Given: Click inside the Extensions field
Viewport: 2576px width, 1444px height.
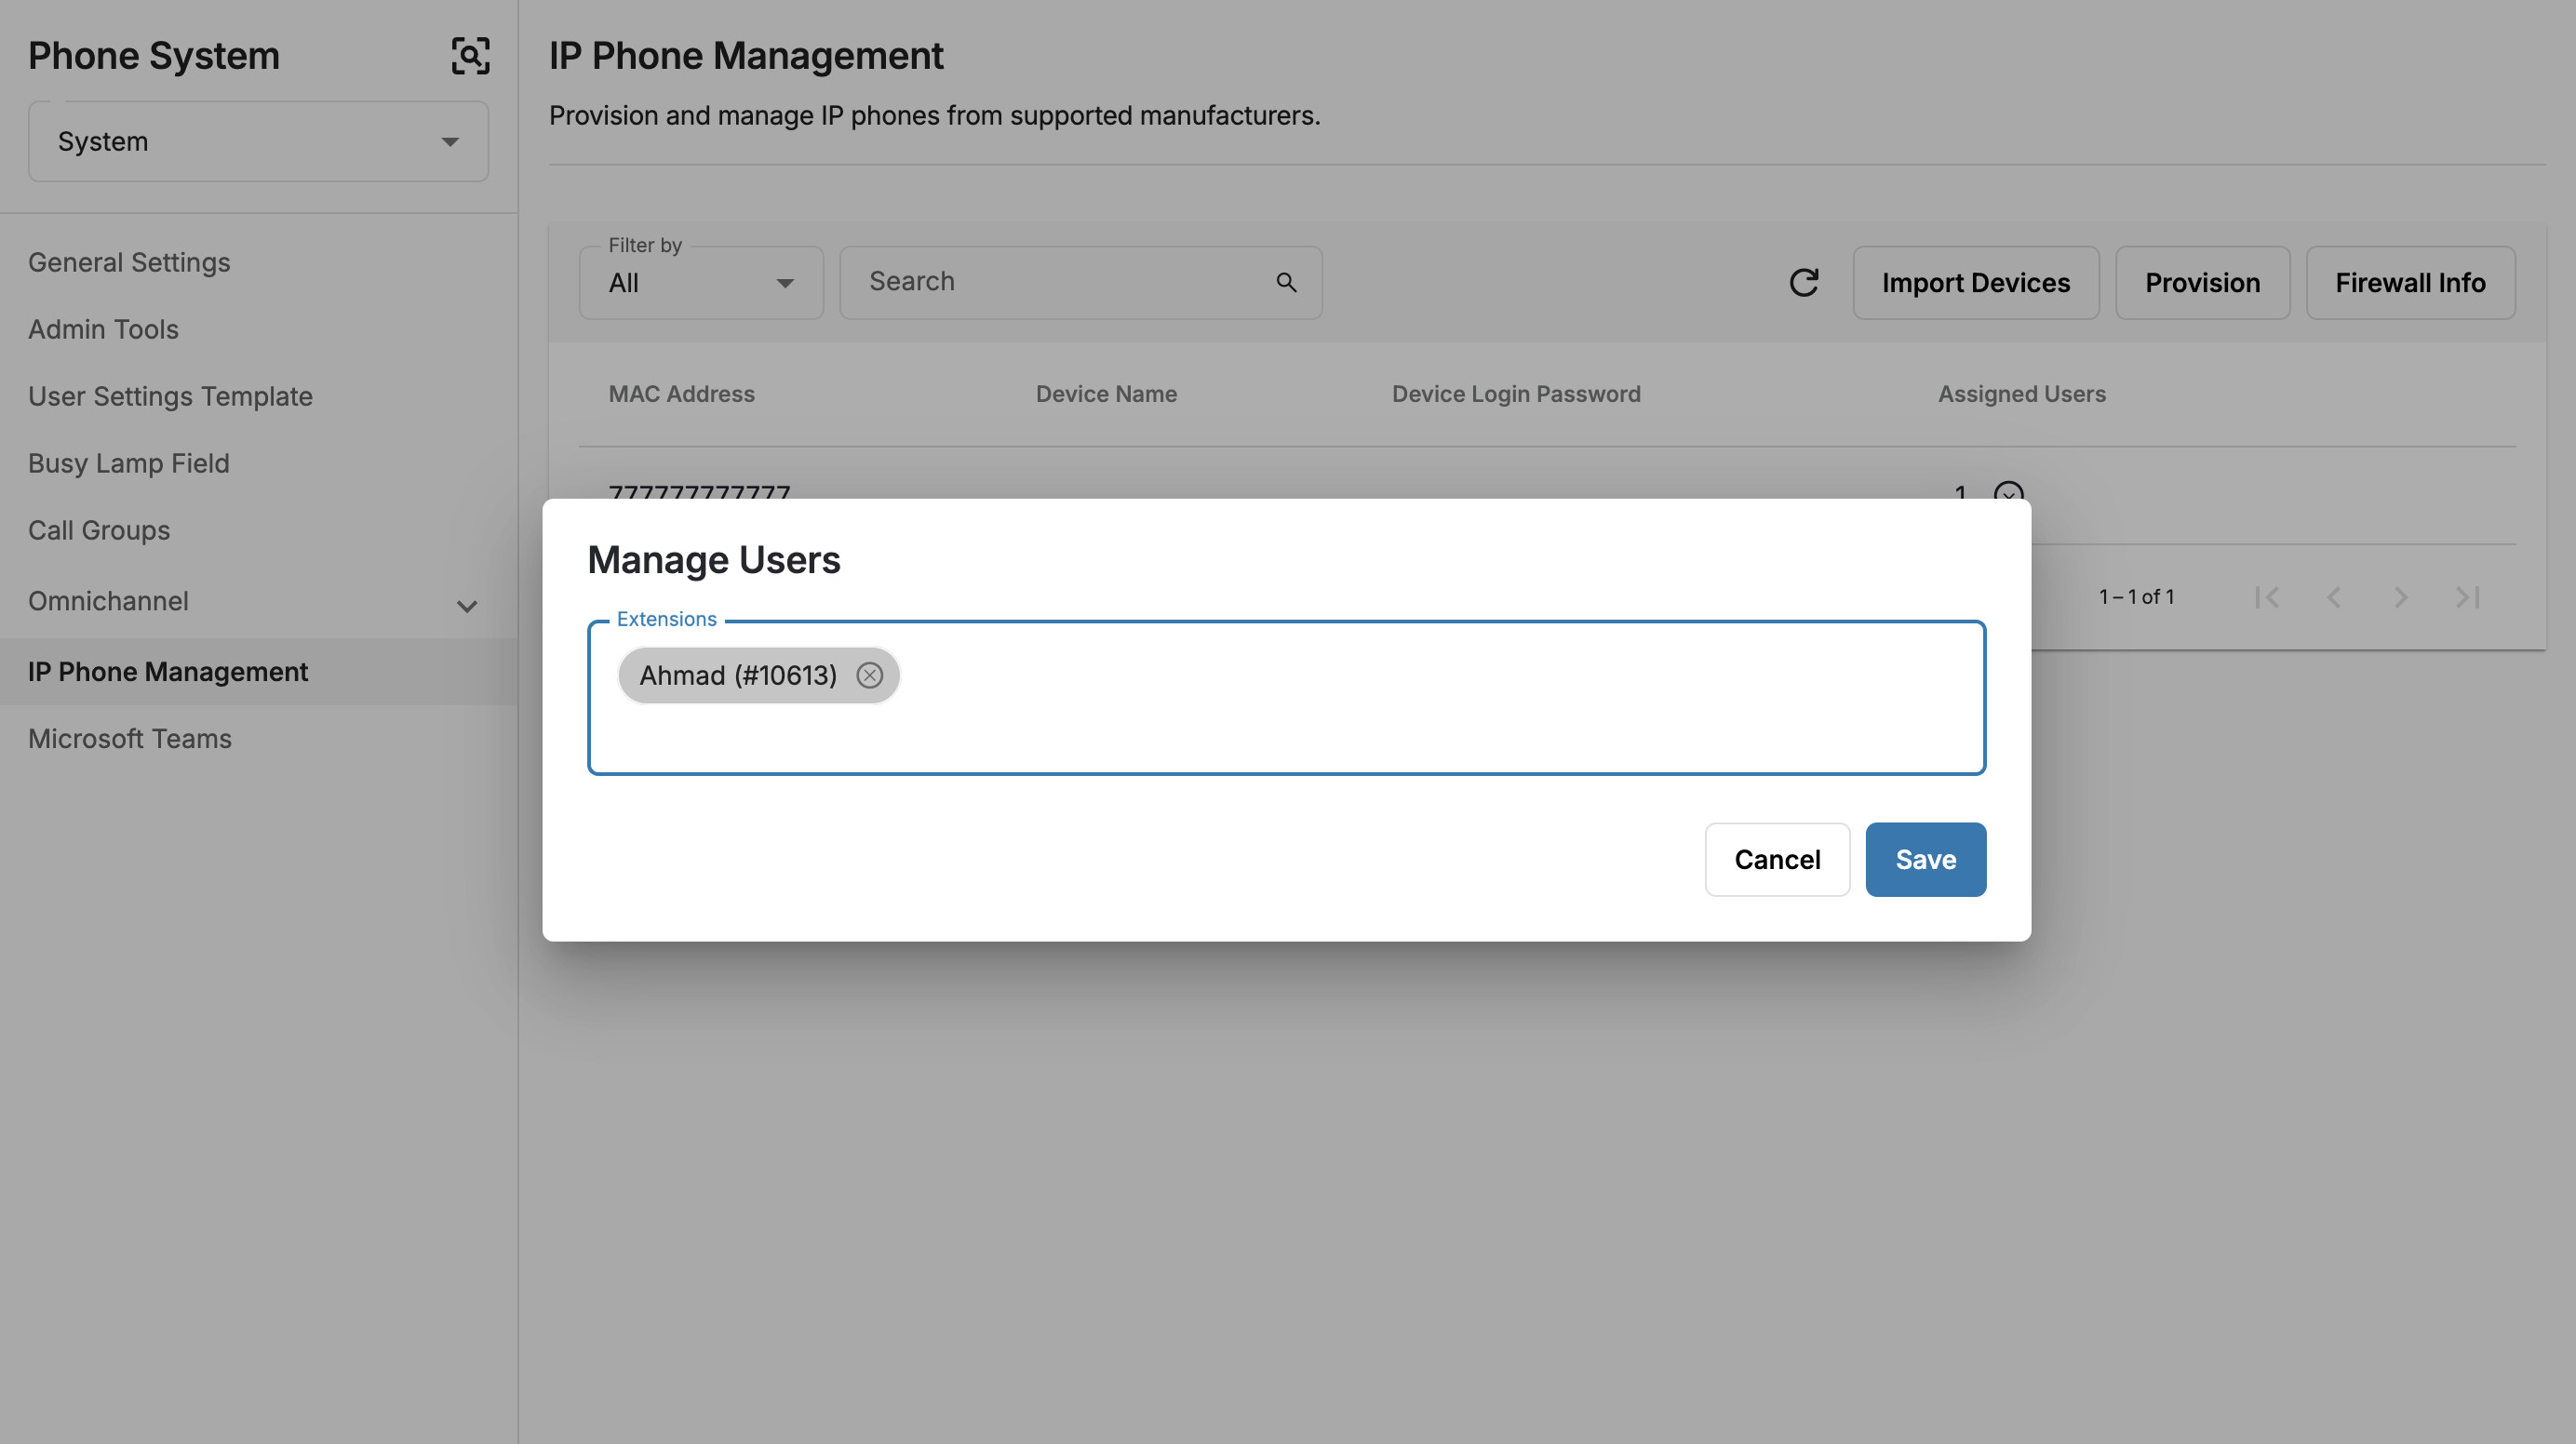Looking at the screenshot, I should pos(1286,698).
